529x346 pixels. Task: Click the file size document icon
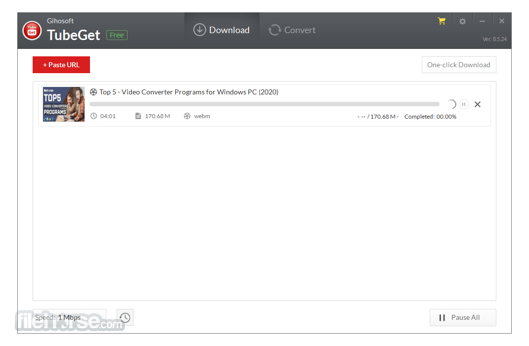click(138, 116)
